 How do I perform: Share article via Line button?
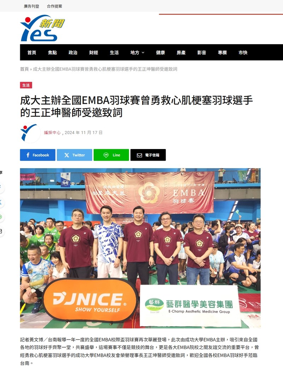click(x=111, y=155)
